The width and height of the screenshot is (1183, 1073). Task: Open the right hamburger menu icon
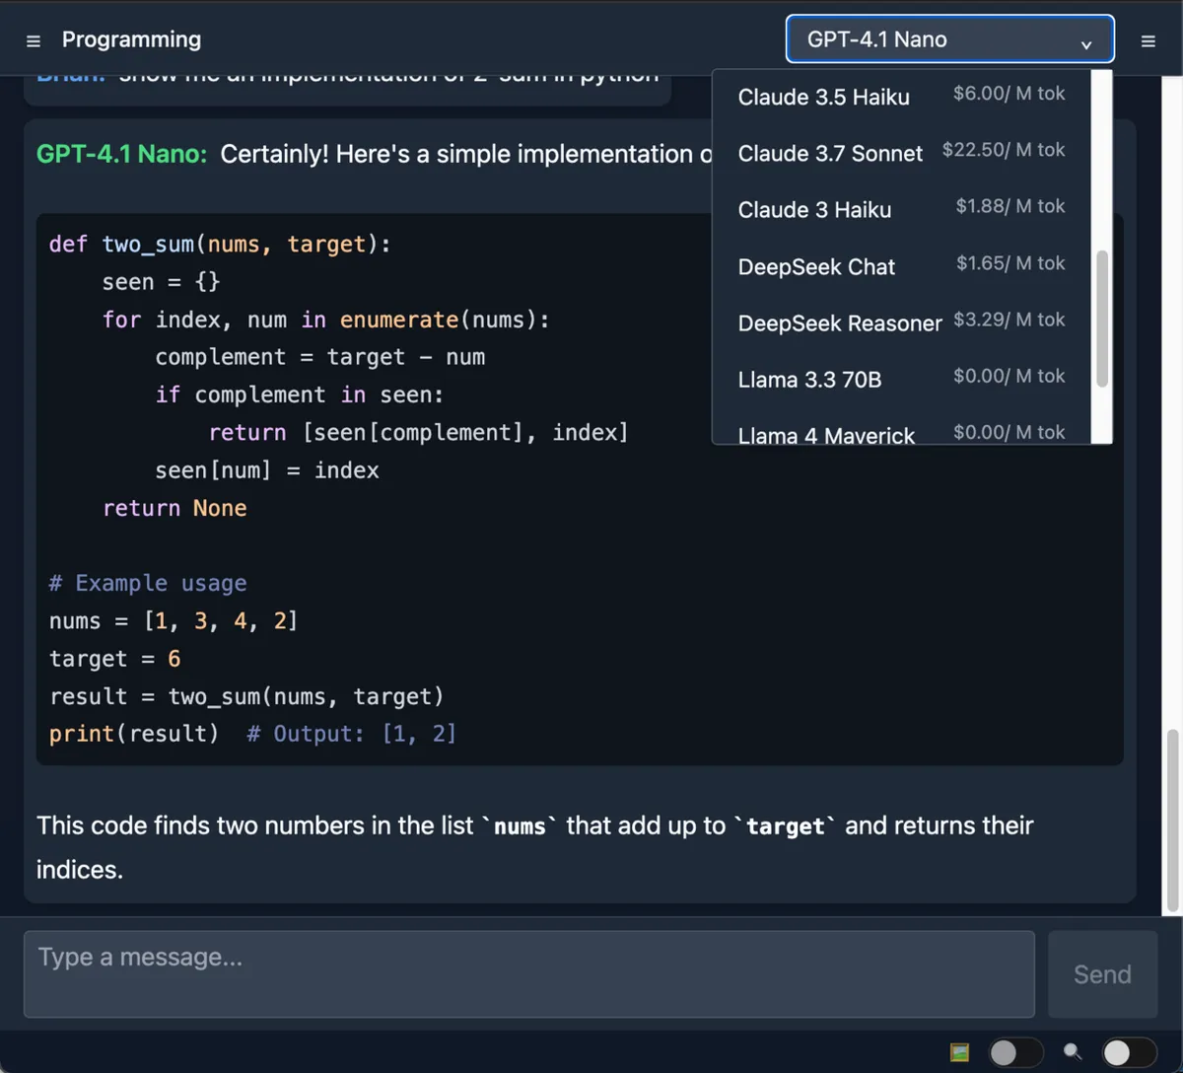[1148, 41]
